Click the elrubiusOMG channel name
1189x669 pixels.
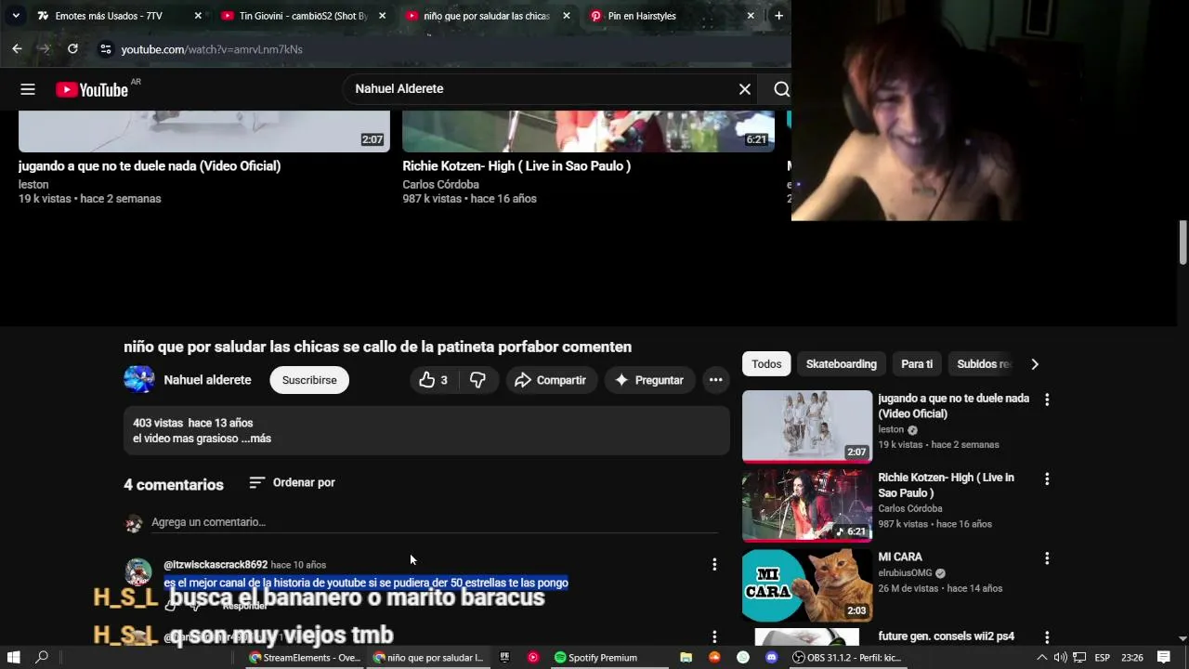(905, 573)
